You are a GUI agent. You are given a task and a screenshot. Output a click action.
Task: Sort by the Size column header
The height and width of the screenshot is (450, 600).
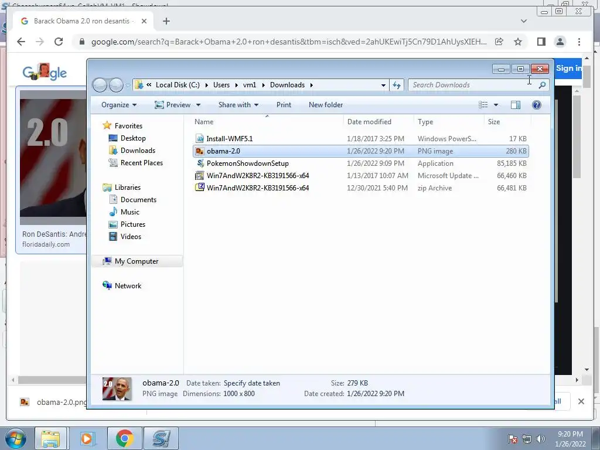coord(507,122)
